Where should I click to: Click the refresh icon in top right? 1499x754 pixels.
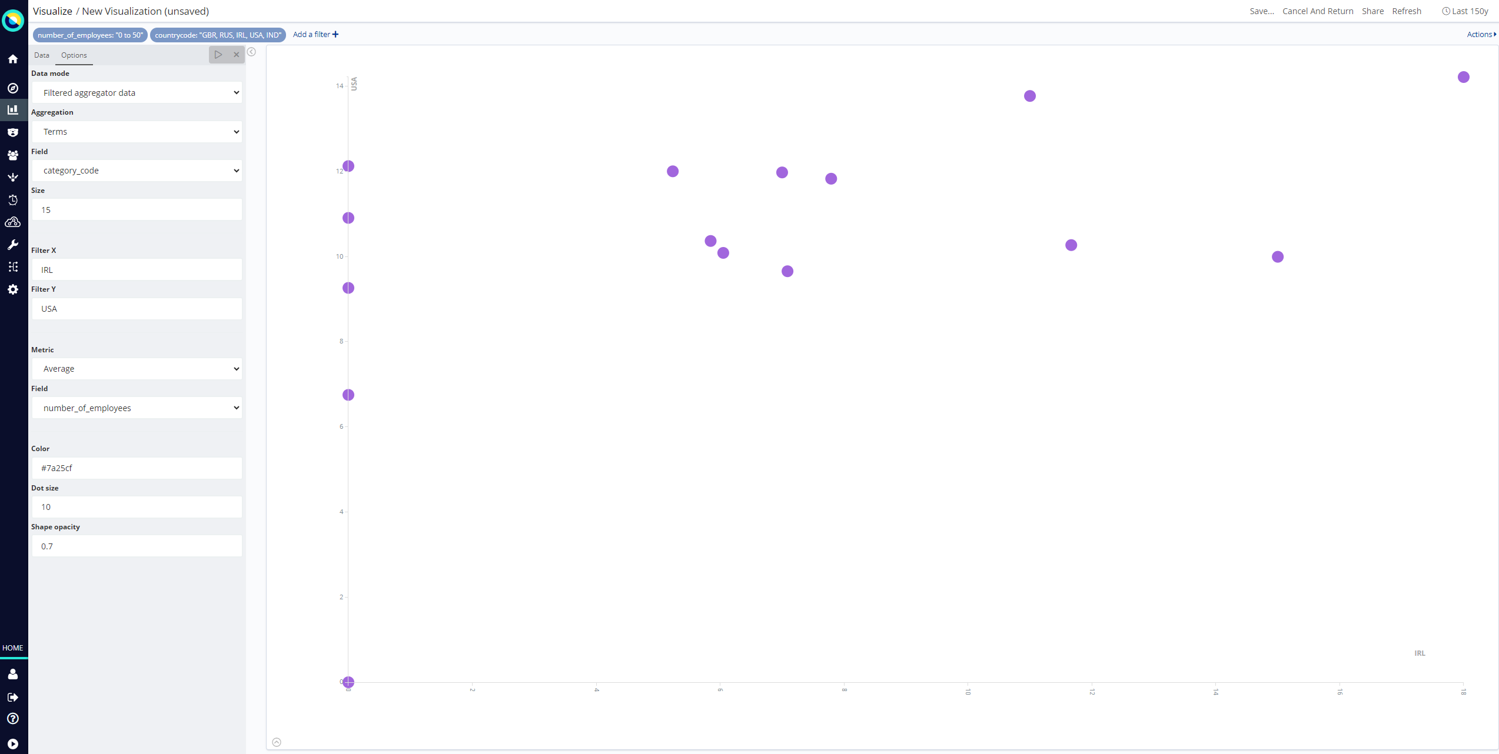(1405, 11)
